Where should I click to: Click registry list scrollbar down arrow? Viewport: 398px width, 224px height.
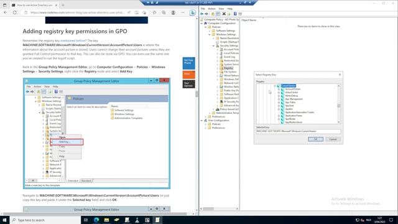point(338,122)
